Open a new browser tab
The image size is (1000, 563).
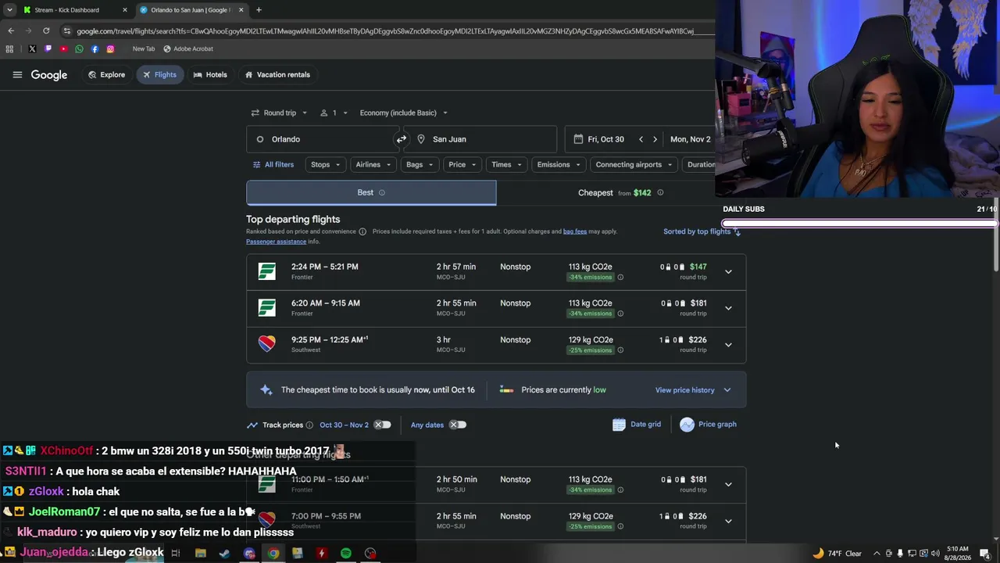(259, 10)
